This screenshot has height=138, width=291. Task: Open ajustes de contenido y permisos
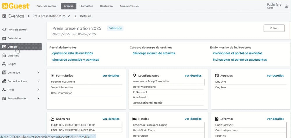(76, 60)
